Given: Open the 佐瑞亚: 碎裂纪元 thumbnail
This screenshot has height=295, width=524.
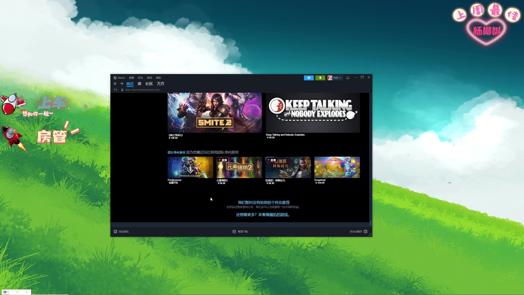Looking at the screenshot, I should click(x=288, y=167).
